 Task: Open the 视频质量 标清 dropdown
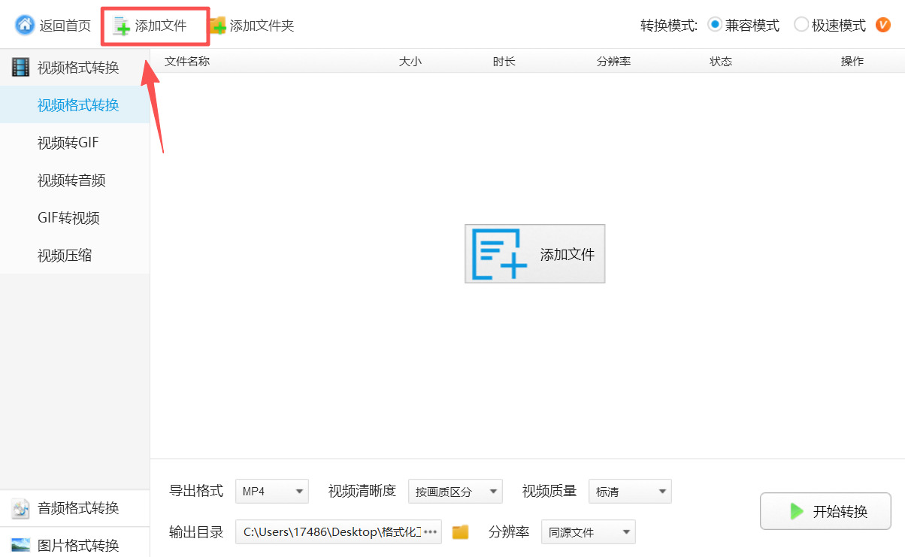point(630,492)
